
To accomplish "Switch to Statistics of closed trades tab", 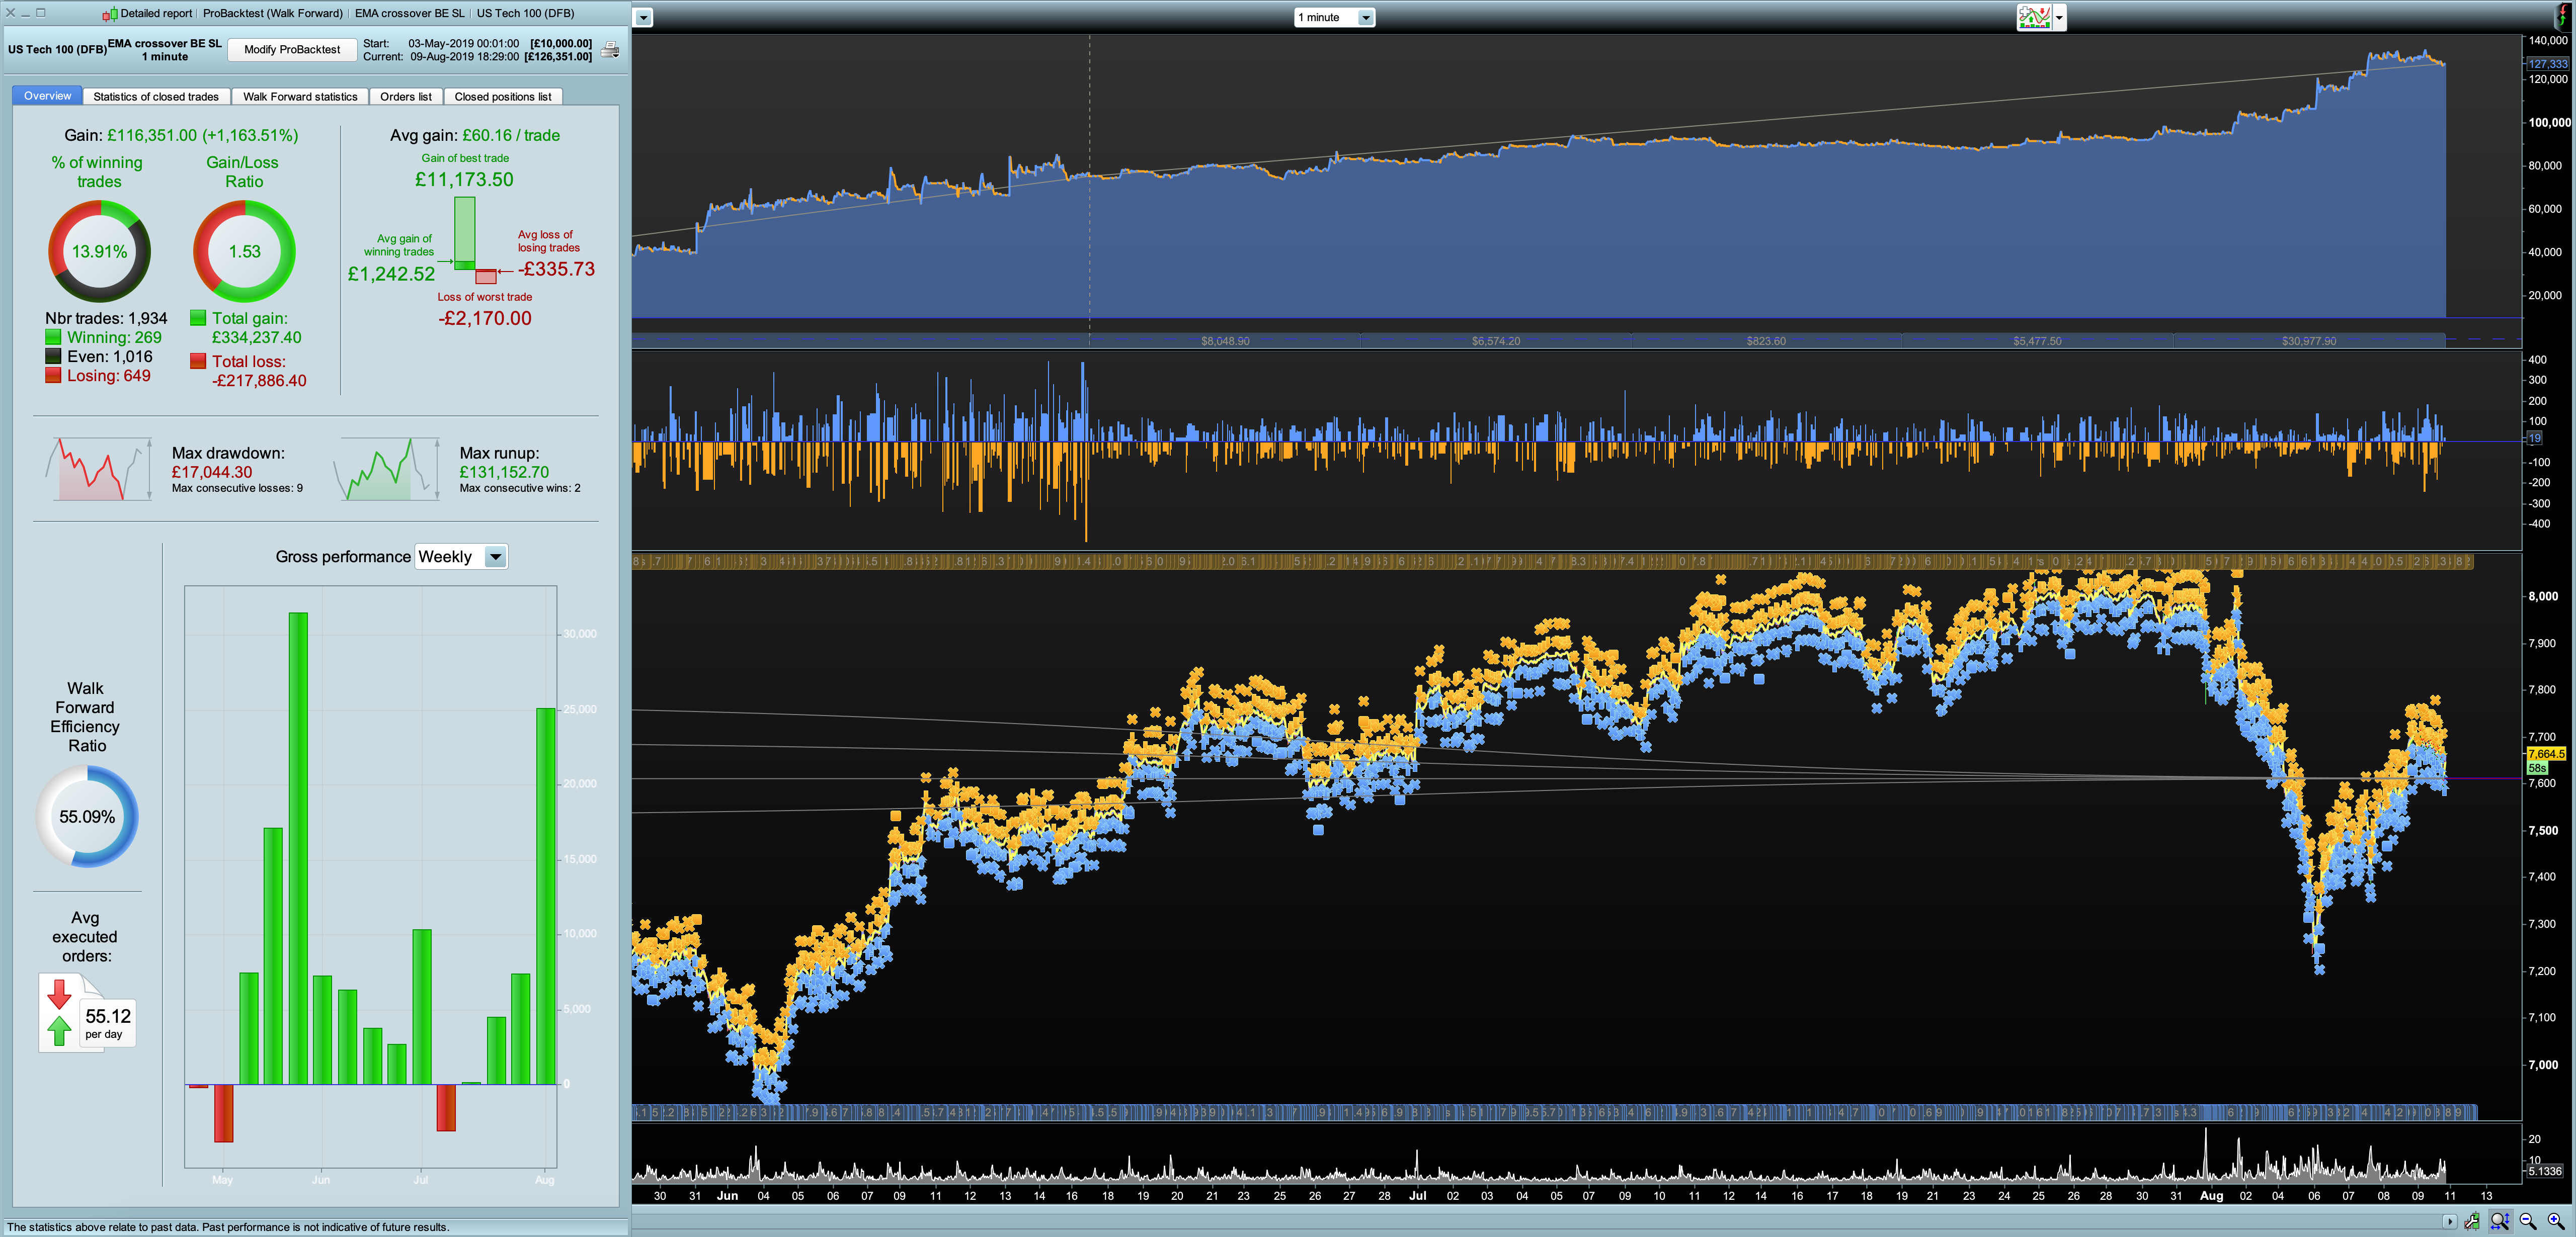I will click(x=156, y=97).
